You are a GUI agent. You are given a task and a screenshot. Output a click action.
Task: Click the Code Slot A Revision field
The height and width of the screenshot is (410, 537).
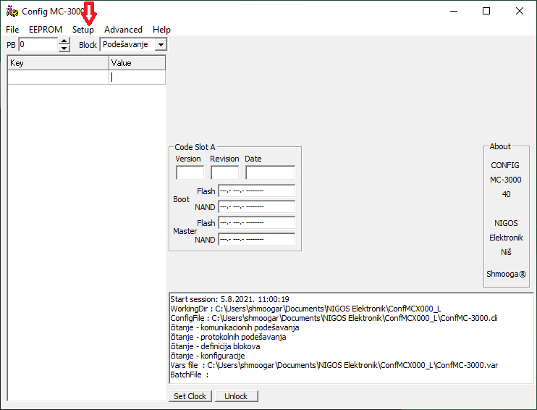click(224, 172)
